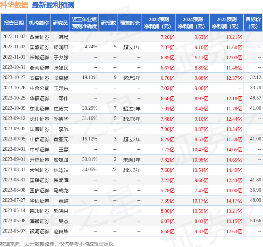Click the 科华数据 title text
The height and width of the screenshot is (247, 263).
click(x=14, y=5)
